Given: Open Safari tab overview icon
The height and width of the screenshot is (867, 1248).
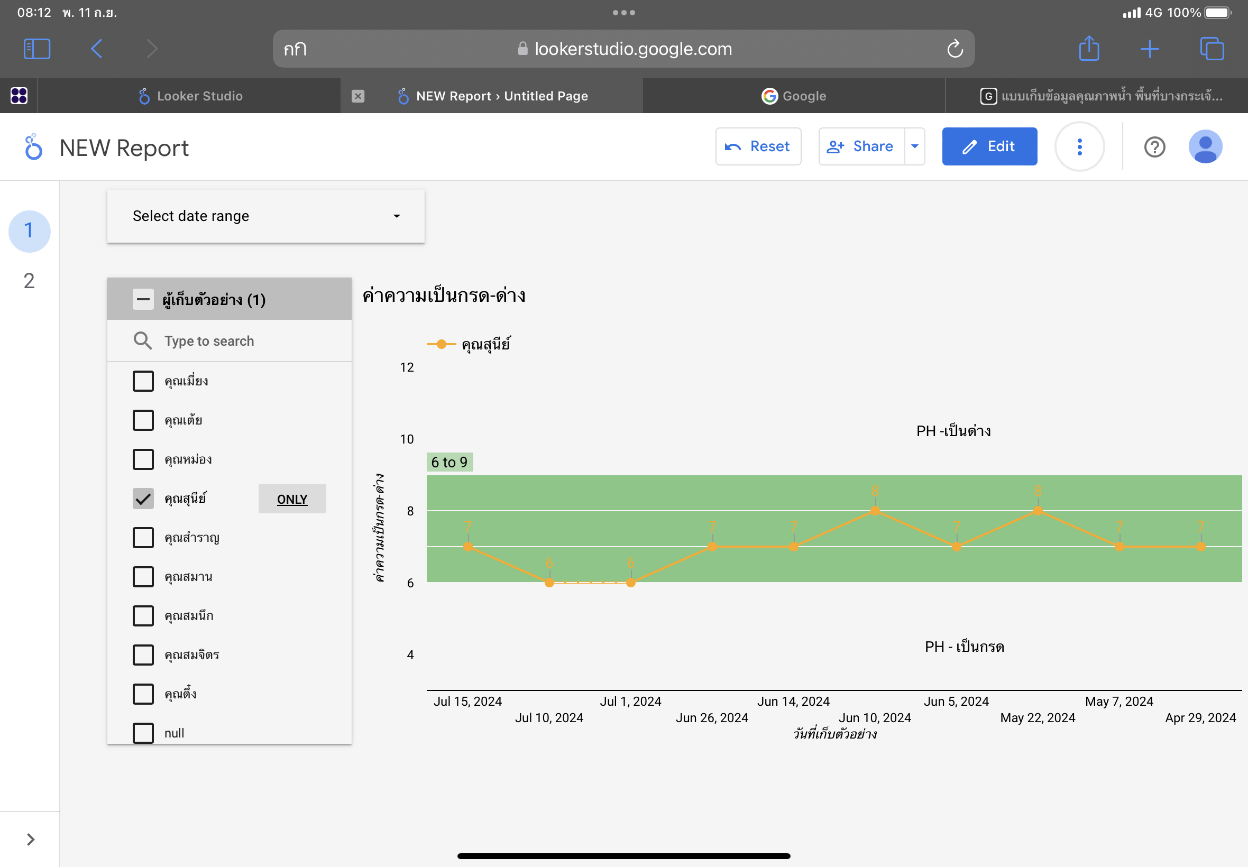Looking at the screenshot, I should (x=1211, y=49).
